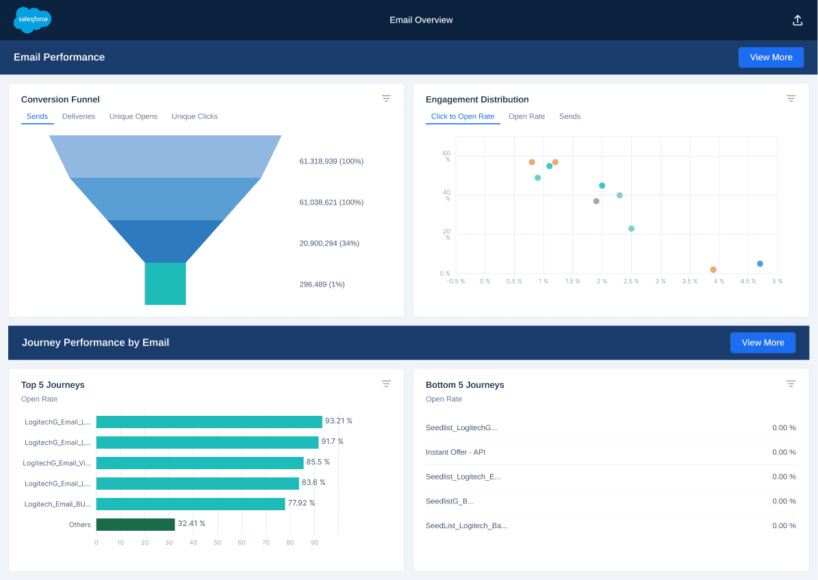The width and height of the screenshot is (818, 580).
Task: Select the Sends tab in Conversion Funnel
Action: tap(37, 116)
